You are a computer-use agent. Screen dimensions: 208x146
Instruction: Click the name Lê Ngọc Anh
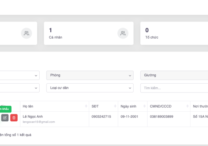coord(33,116)
